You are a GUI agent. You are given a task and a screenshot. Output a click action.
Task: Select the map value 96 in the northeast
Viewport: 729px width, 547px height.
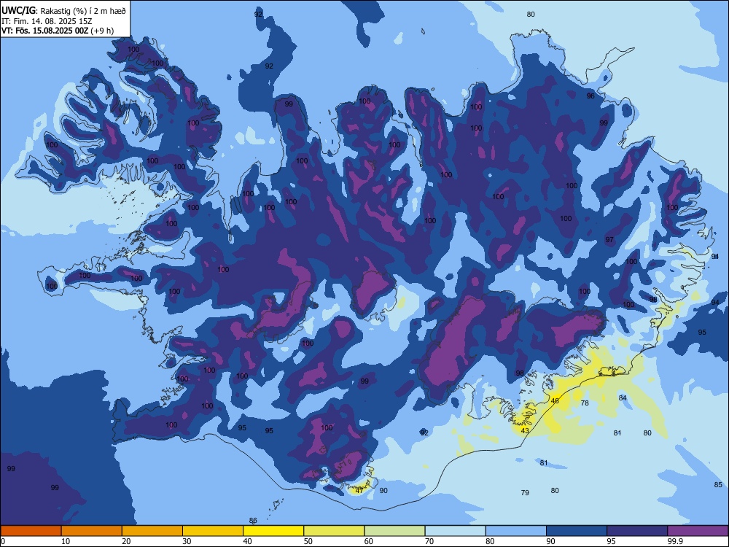[x=590, y=96]
